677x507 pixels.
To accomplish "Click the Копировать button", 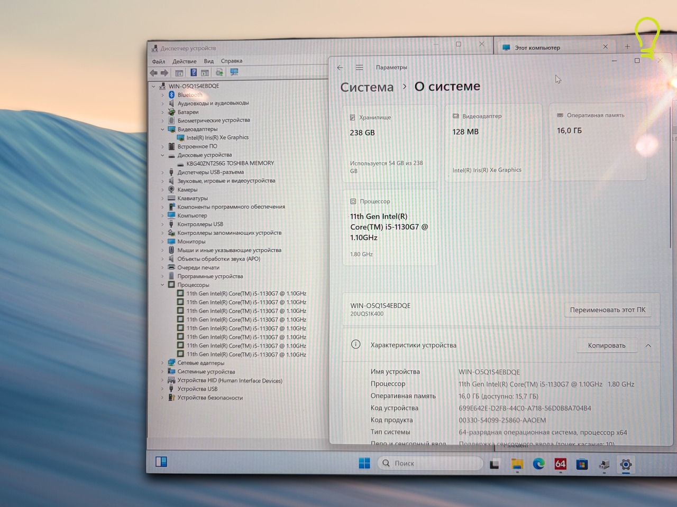I will 607,345.
